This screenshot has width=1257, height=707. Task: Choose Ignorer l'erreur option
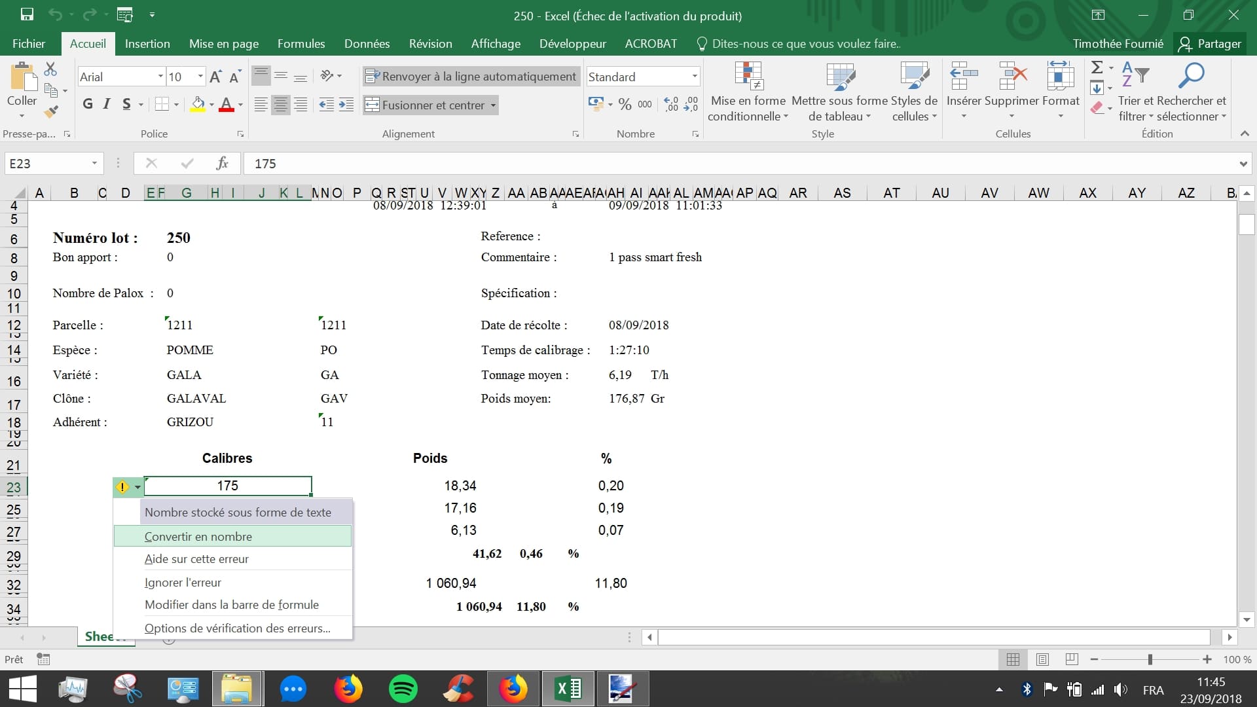pyautogui.click(x=183, y=582)
